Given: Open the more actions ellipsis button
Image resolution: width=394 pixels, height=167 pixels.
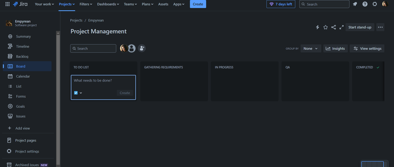Looking at the screenshot, I should (x=381, y=27).
